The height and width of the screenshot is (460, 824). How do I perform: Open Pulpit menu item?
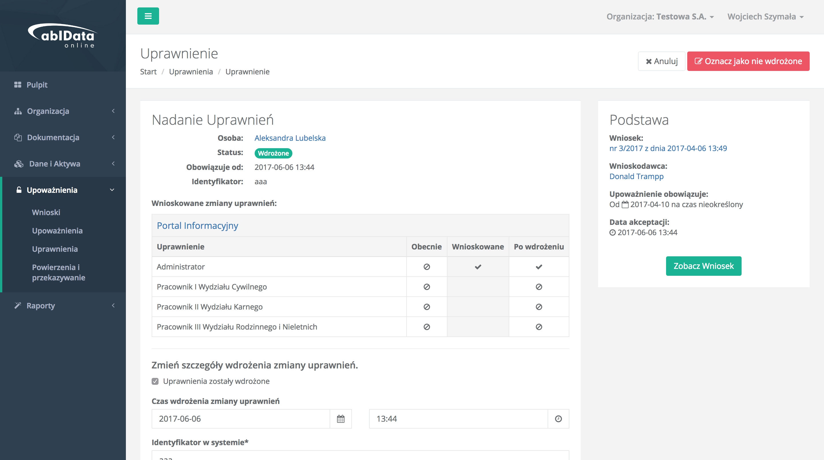coord(37,85)
